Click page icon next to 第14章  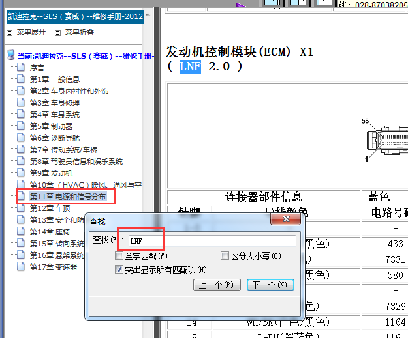[21, 231]
